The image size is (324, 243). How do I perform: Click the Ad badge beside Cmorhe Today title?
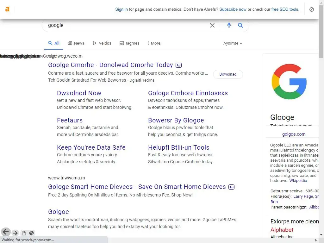point(178,65)
